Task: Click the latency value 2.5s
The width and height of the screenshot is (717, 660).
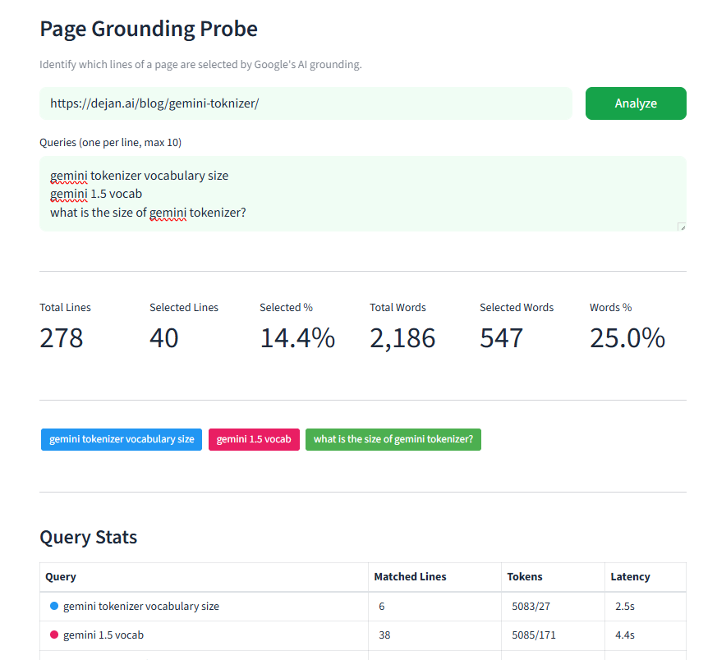Action: pyautogui.click(x=625, y=607)
